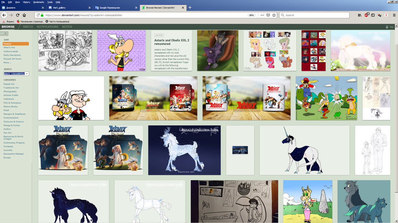Click the colored balls extension icon
The width and height of the screenshot is (398, 223).
(x=380, y=15)
